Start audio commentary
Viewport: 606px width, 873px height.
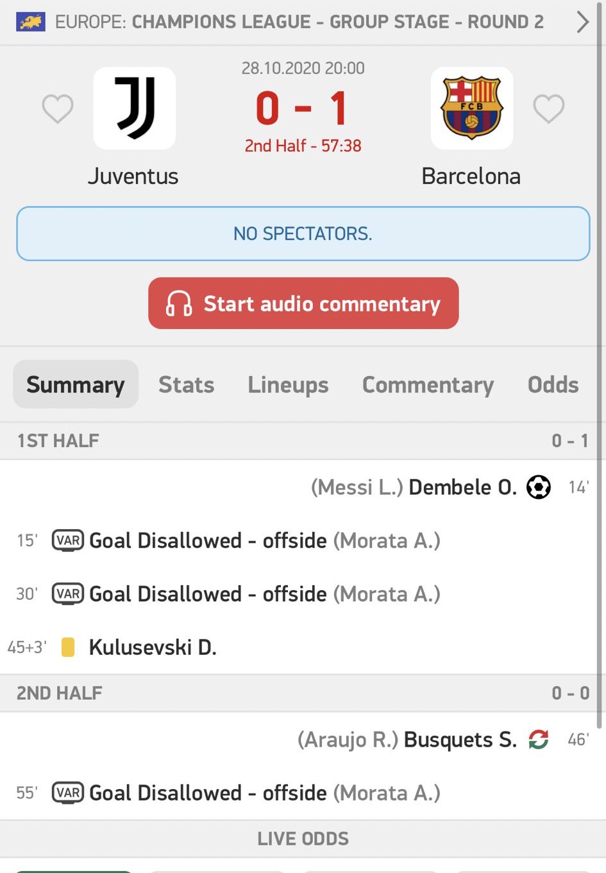[303, 303]
